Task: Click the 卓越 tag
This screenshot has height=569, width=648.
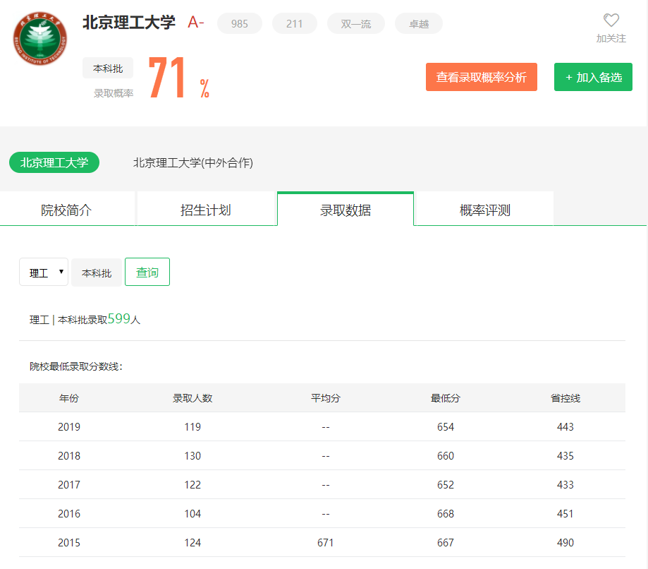Action: [419, 23]
